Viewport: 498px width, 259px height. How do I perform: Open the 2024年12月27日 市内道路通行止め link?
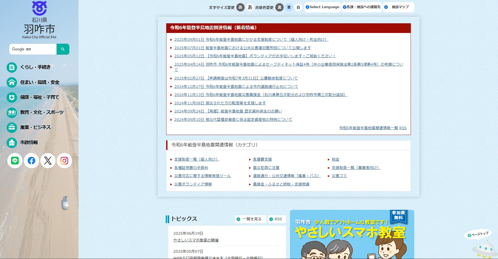click(x=236, y=87)
